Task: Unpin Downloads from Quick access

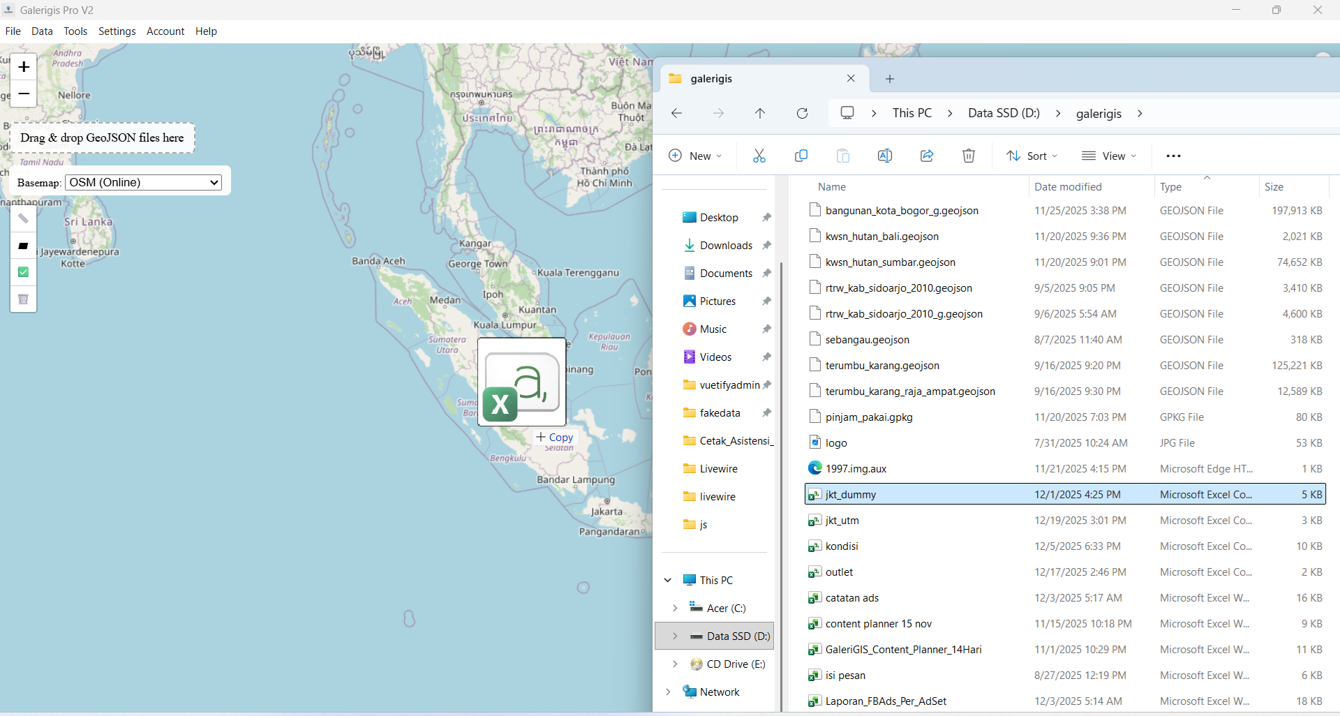Action: (x=766, y=245)
